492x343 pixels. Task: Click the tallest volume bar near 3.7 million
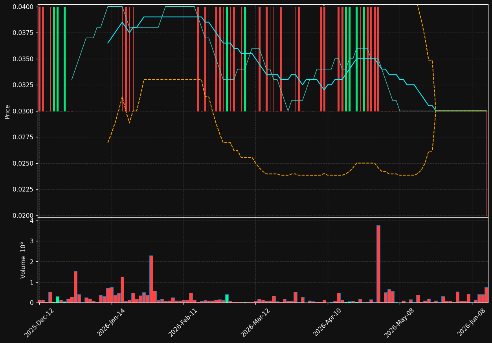(x=378, y=264)
